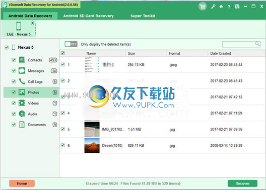Go to the home icon in title bar
Viewport: 266px width, 193px height.
(221, 7)
